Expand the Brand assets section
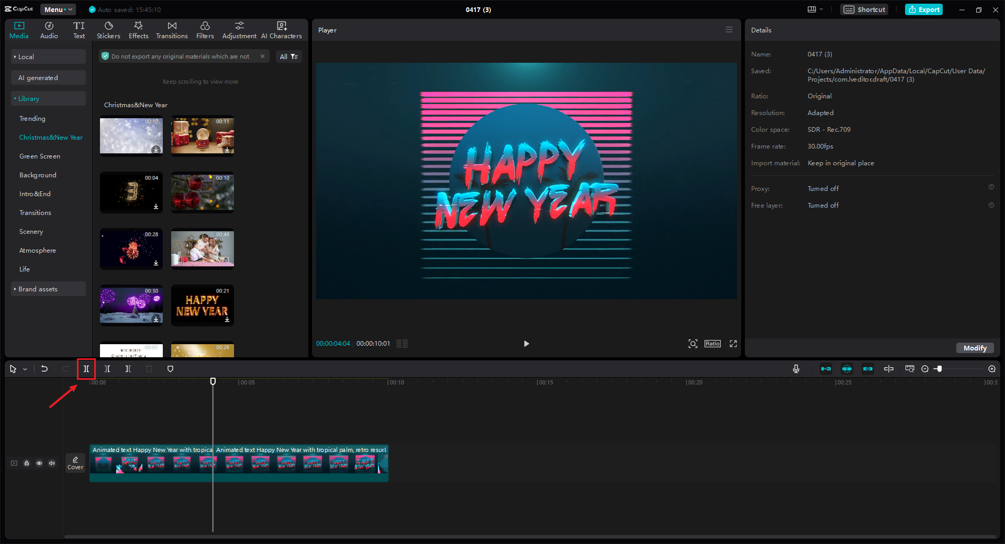 [x=38, y=289]
